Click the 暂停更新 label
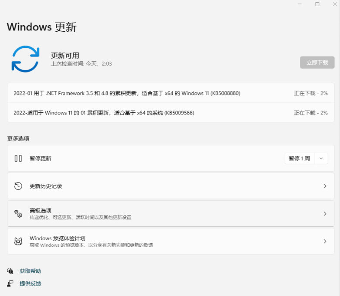The height and width of the screenshot is (296, 340). coord(41,158)
